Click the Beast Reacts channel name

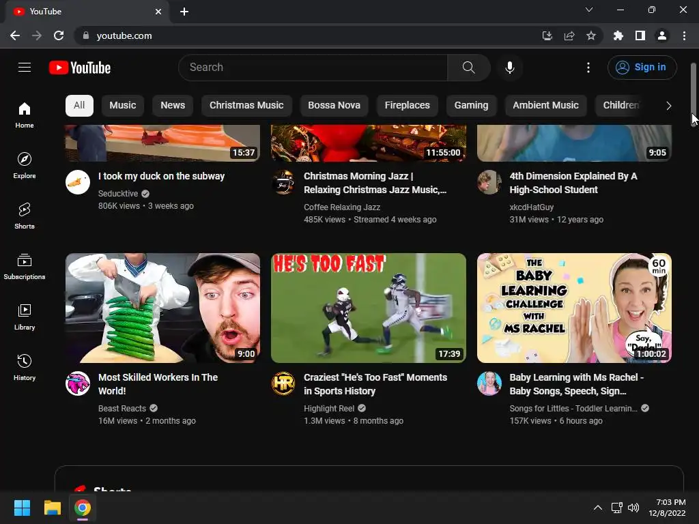click(122, 409)
